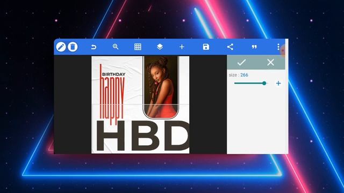
Task: Open the layers panel
Action: click(160, 47)
